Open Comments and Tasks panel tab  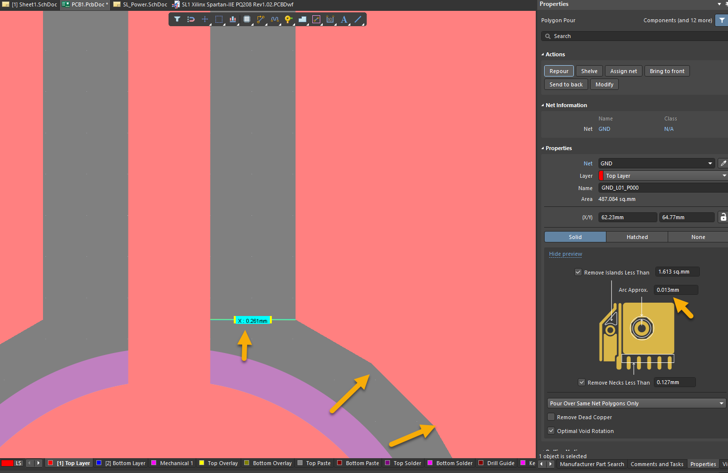(x=657, y=464)
